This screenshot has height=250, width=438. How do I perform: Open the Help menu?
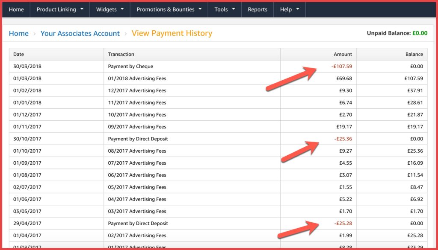coord(290,9)
